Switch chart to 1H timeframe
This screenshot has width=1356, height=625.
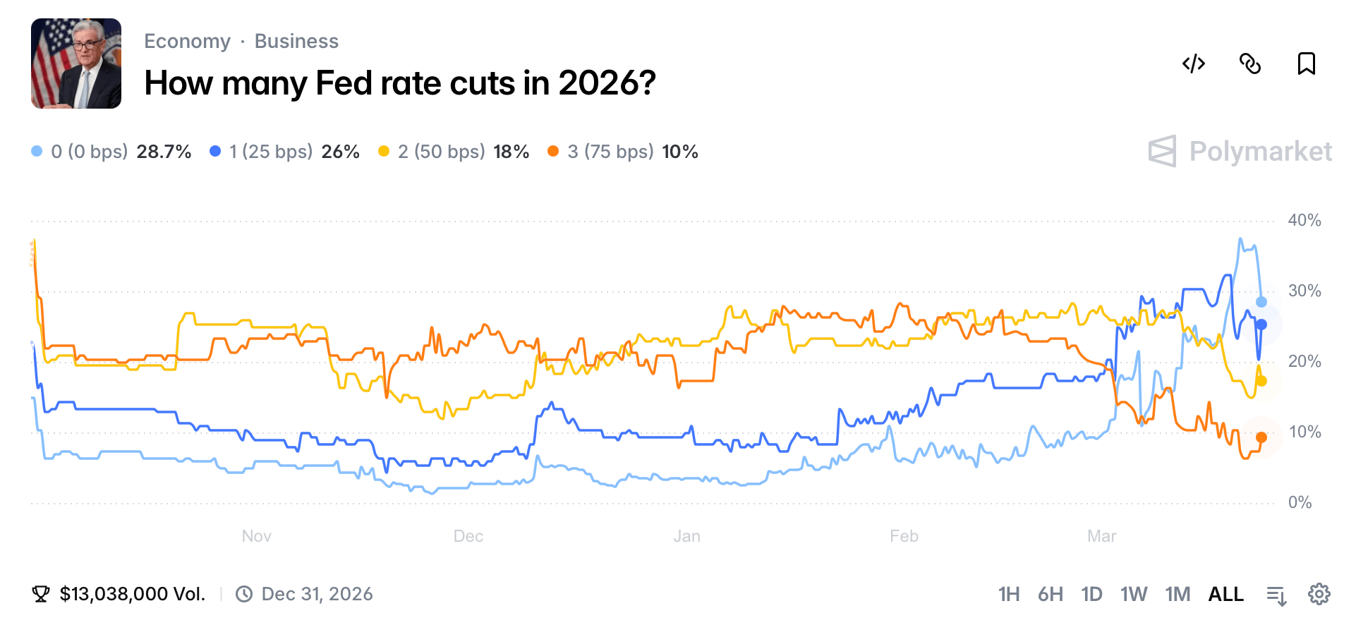tap(1009, 594)
